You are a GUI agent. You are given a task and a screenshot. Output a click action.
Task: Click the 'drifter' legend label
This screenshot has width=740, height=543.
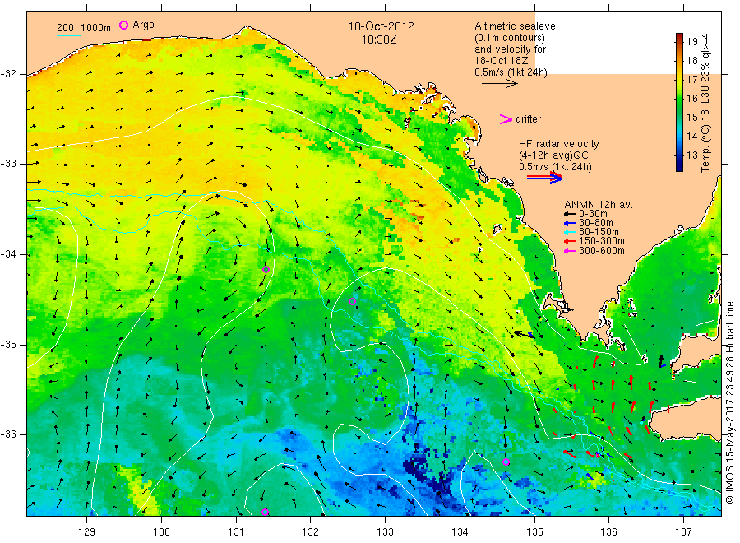coord(528,119)
